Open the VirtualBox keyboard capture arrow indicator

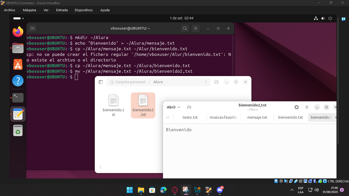pyautogui.click(x=325, y=181)
